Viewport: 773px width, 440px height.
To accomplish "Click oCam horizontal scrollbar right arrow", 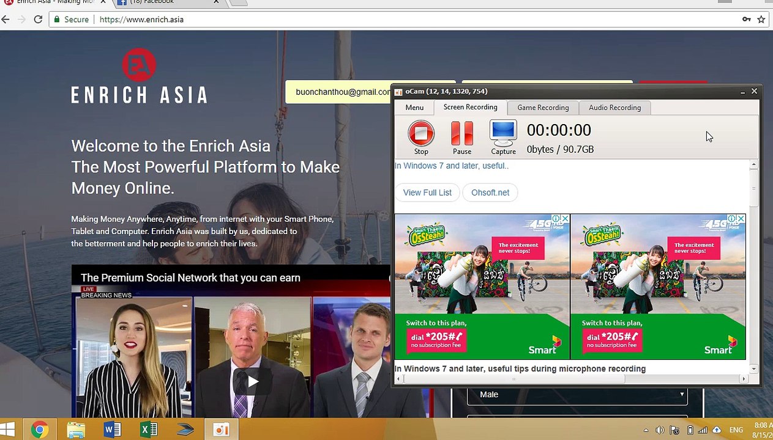I will [744, 379].
